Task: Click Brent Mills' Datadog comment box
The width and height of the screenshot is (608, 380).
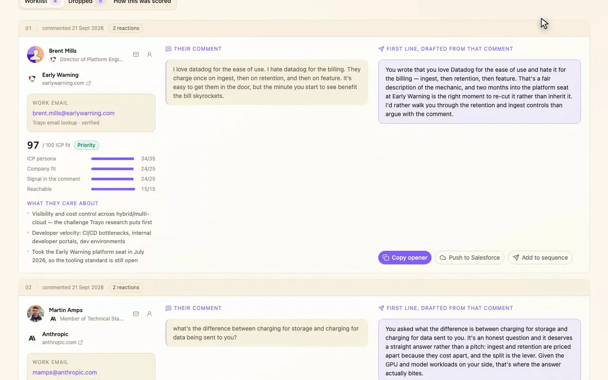Action: pos(267,82)
